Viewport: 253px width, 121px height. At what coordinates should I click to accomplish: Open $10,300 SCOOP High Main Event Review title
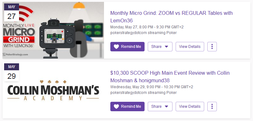170,77
